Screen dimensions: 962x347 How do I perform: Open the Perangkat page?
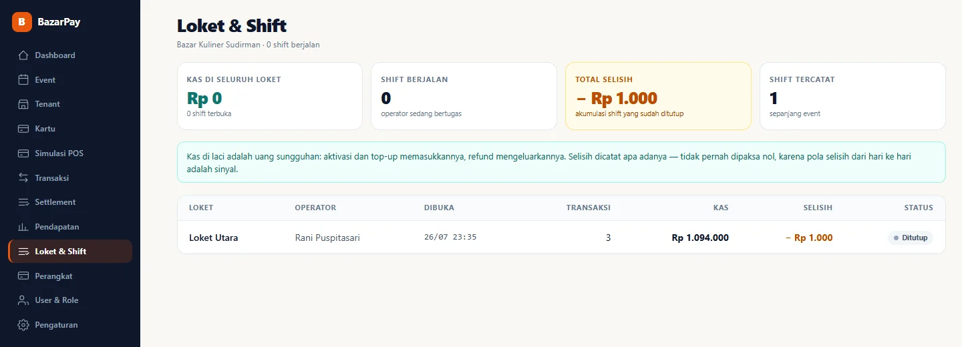[70, 276]
